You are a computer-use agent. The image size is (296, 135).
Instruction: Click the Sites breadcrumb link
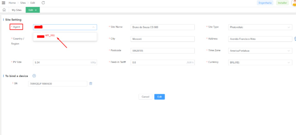click(23, 3)
